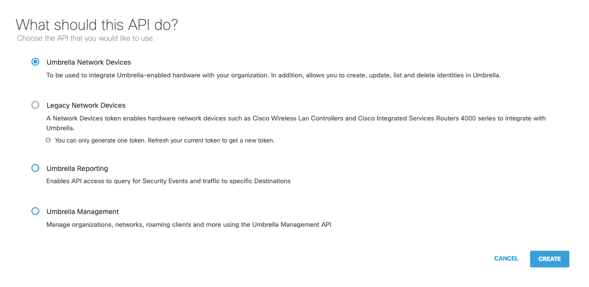Click the 'Umbrella Reporting' label text

(x=77, y=168)
